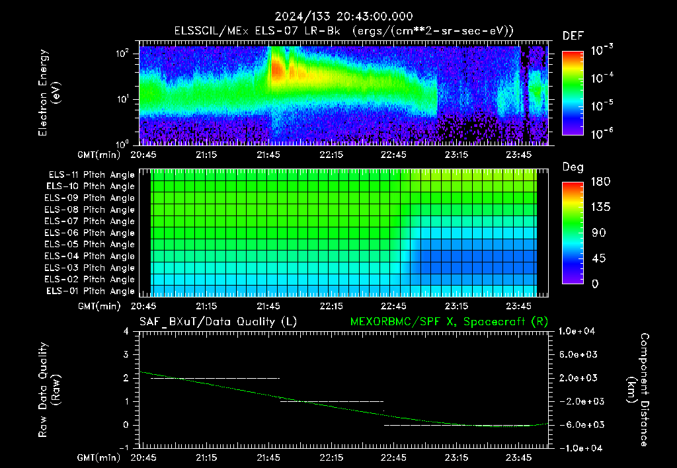Click the DEF legend title text

[573, 36]
